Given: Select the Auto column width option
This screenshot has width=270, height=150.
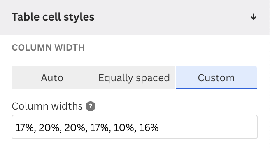Looking at the screenshot, I should pyautogui.click(x=52, y=77).
